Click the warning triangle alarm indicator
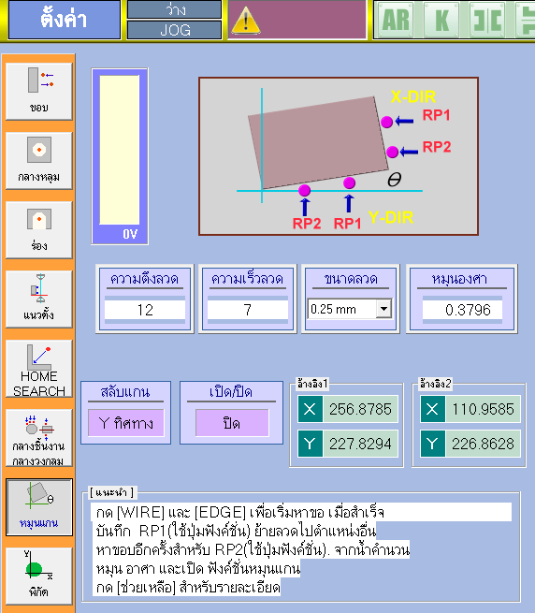The width and height of the screenshot is (535, 613). pos(246,22)
